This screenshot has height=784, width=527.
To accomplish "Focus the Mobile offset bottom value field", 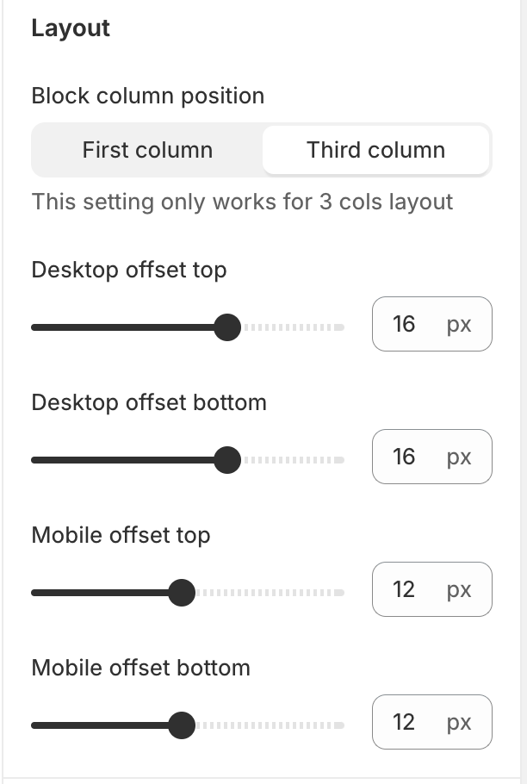I will coord(405,722).
